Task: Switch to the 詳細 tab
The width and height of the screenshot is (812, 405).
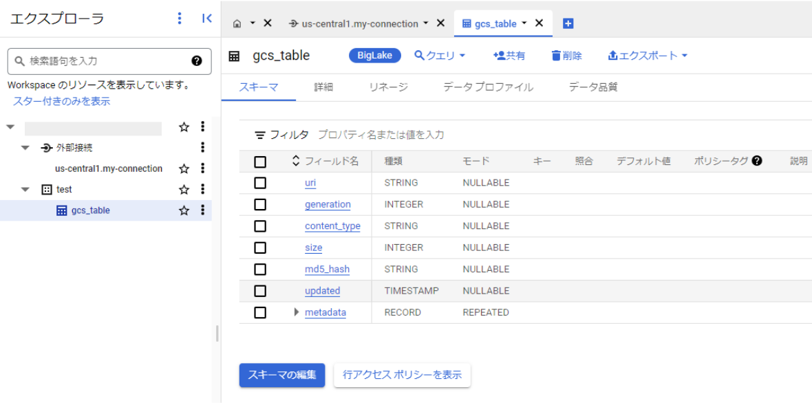Action: click(x=323, y=87)
